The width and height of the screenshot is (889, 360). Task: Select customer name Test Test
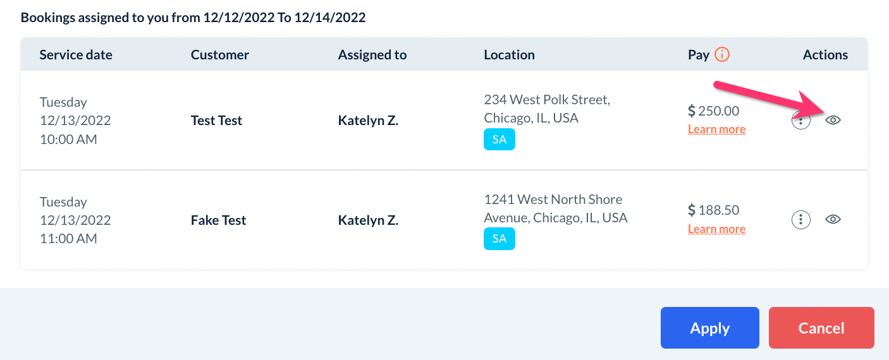tap(216, 121)
